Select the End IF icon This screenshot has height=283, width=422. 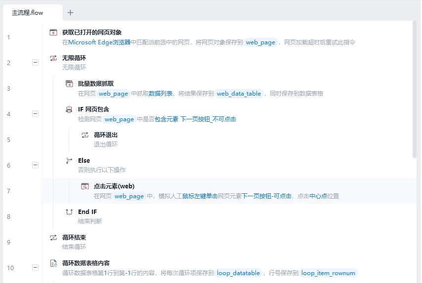69,212
